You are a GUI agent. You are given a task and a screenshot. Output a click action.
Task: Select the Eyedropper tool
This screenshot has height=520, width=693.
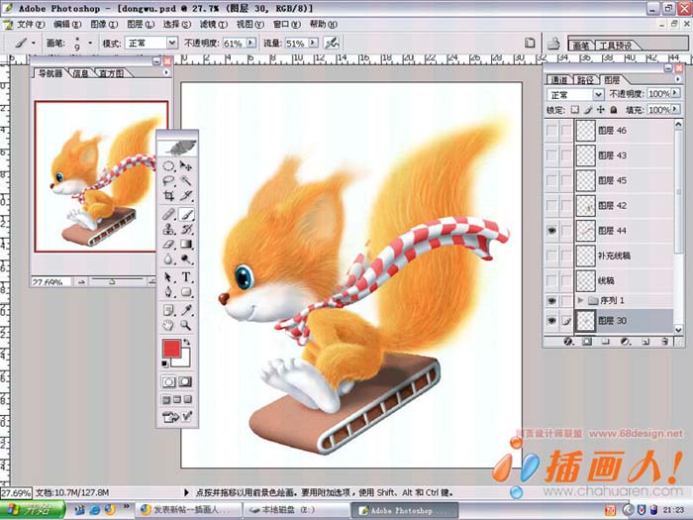(x=186, y=310)
